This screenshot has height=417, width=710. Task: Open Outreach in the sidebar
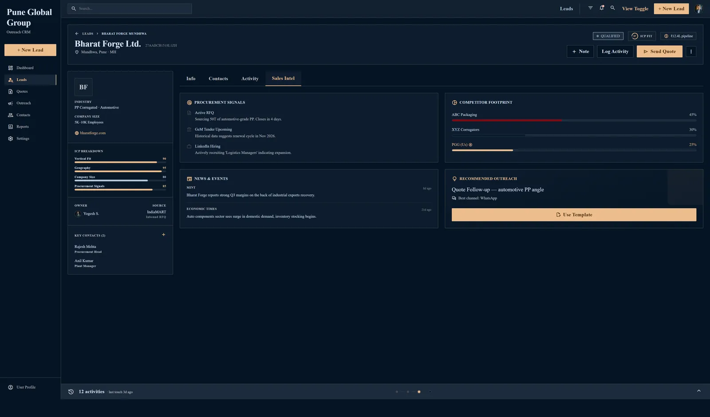[x=30, y=103]
